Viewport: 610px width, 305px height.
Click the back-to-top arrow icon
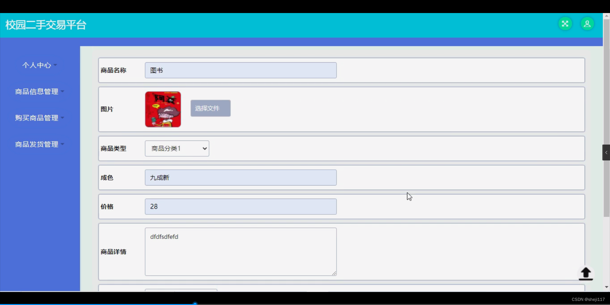coord(586,274)
